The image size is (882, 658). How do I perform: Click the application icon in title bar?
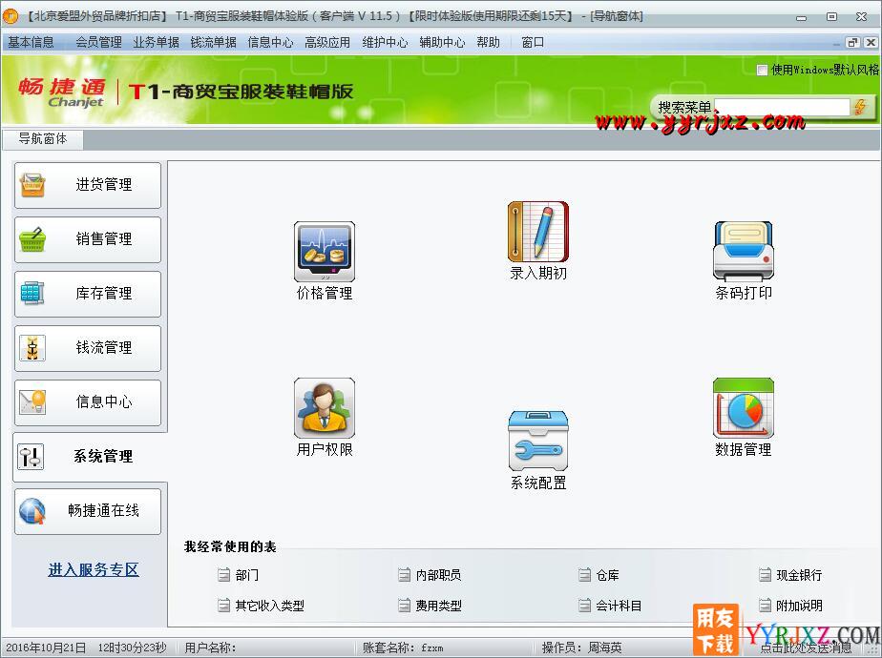pos(10,16)
